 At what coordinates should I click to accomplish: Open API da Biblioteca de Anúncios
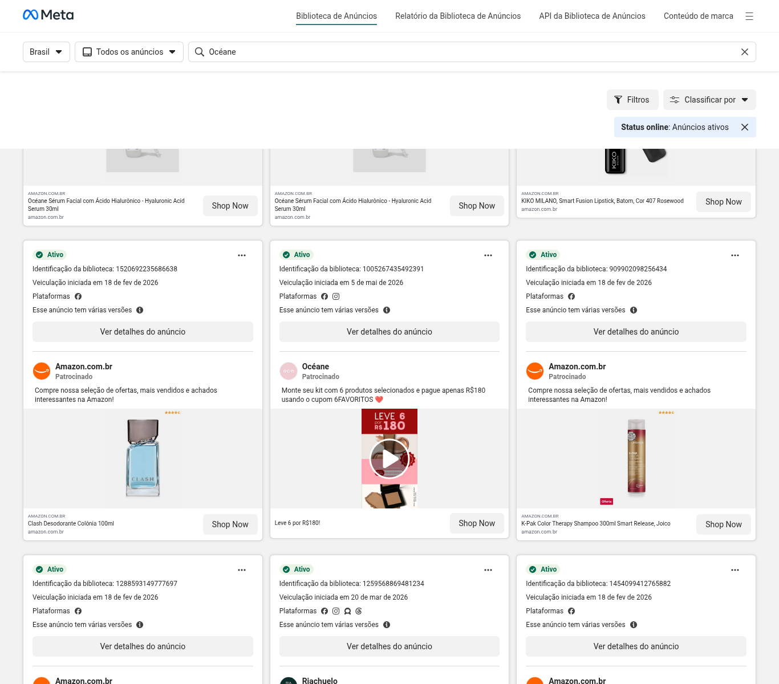pos(592,16)
